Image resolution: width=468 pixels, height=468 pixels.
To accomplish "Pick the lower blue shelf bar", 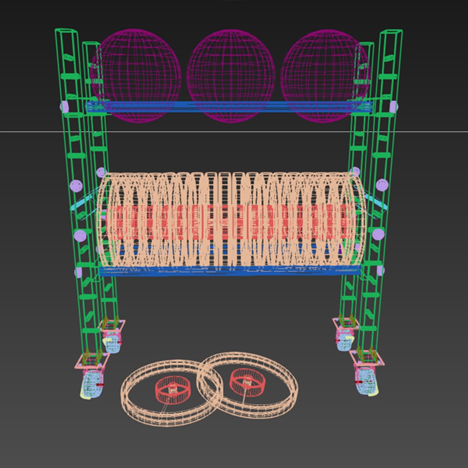I will click(230, 271).
